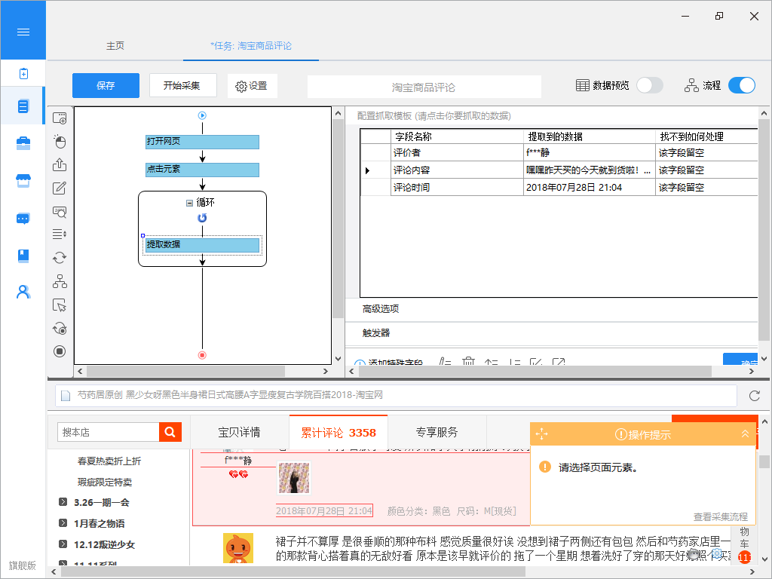Expand the 12.12叛逆少女 category arrow
Viewport: 772px width, 579px height.
point(63,544)
